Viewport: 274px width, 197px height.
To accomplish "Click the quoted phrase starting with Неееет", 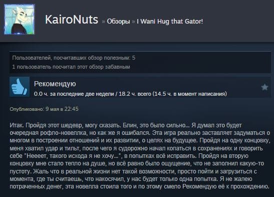I will point(74,156).
